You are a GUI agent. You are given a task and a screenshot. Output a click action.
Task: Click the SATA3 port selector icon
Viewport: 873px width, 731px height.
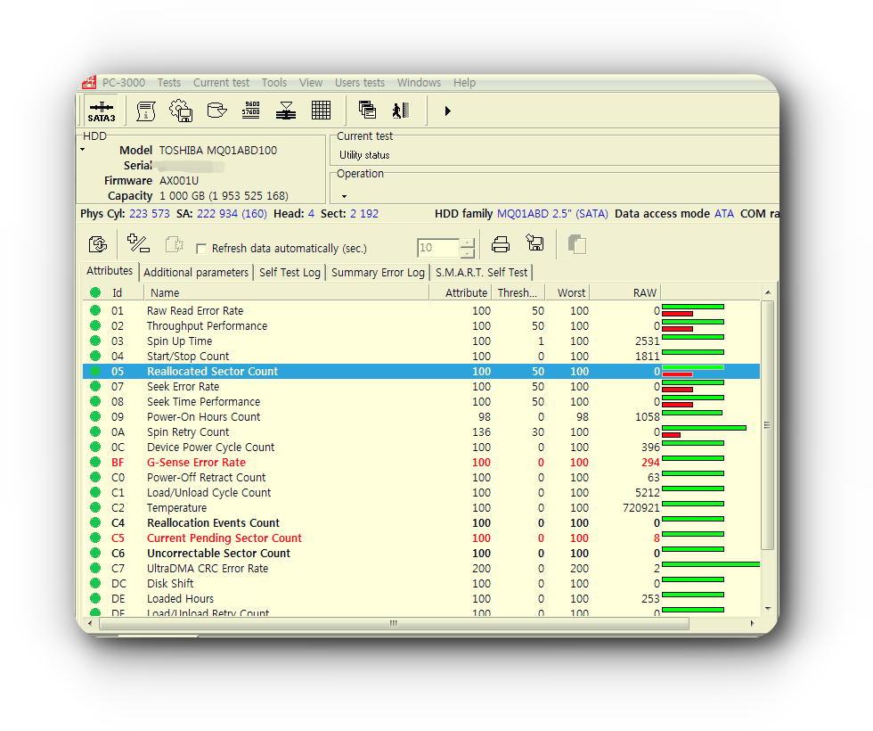pyautogui.click(x=102, y=111)
